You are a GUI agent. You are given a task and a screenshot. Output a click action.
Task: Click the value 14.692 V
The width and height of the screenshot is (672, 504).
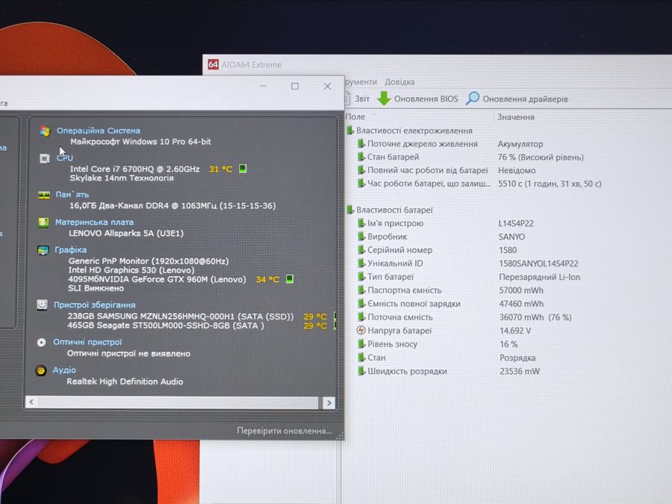click(x=515, y=331)
